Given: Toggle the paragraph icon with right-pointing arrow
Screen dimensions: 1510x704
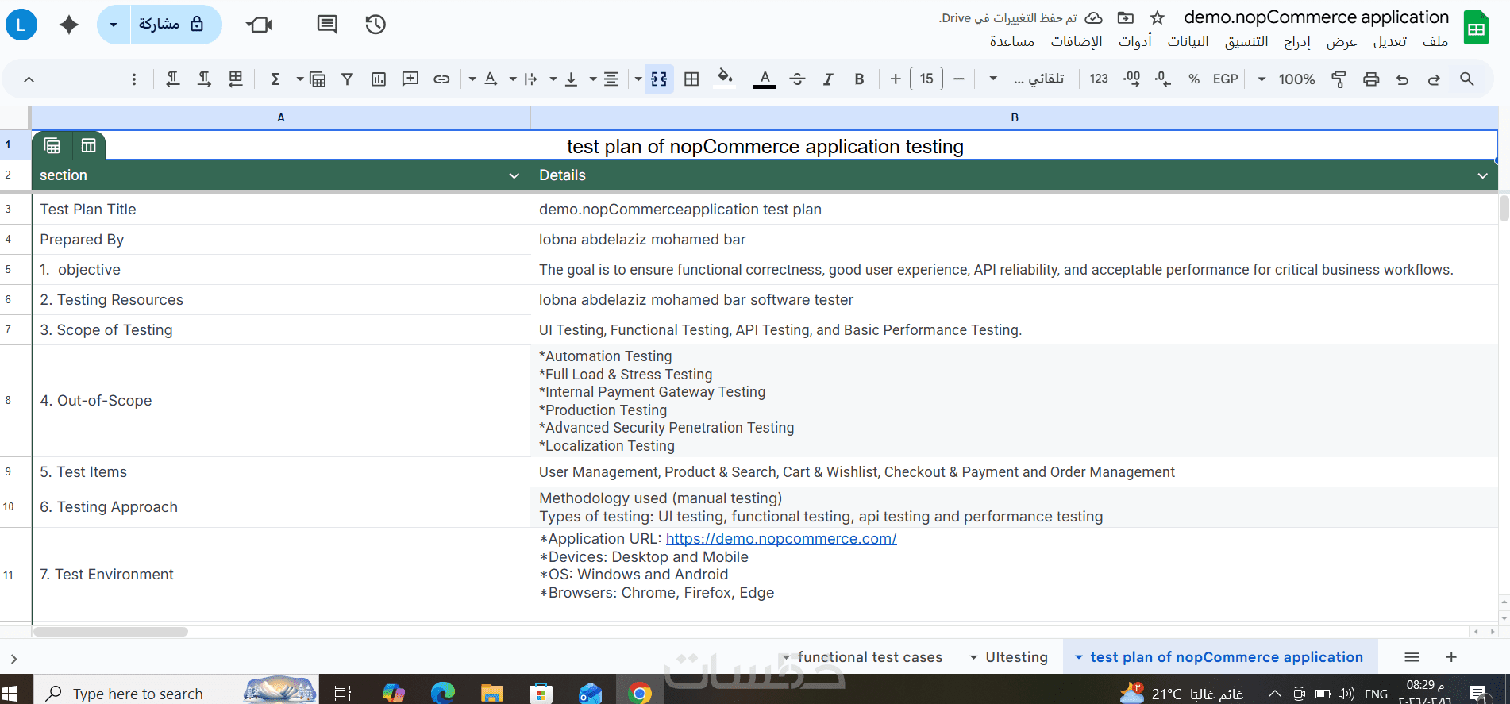Looking at the screenshot, I should pyautogui.click(x=204, y=79).
